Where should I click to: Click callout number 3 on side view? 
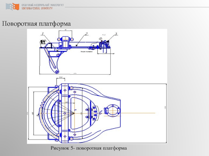click(116, 33)
